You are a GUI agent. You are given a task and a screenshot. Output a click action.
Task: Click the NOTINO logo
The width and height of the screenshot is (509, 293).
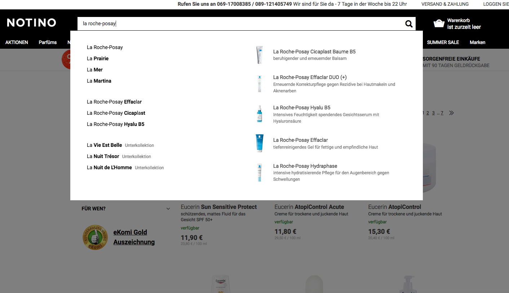tap(31, 23)
